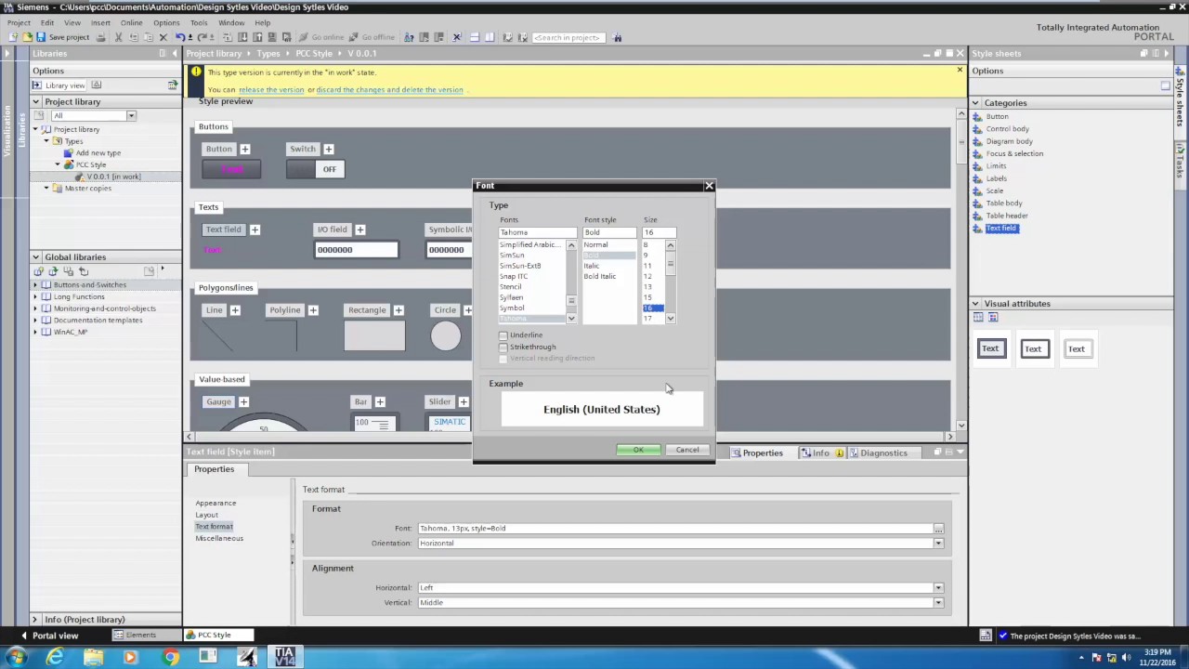Viewport: 1189px width, 669px height.
Task: Enable the Underline checkbox
Action: (503, 335)
